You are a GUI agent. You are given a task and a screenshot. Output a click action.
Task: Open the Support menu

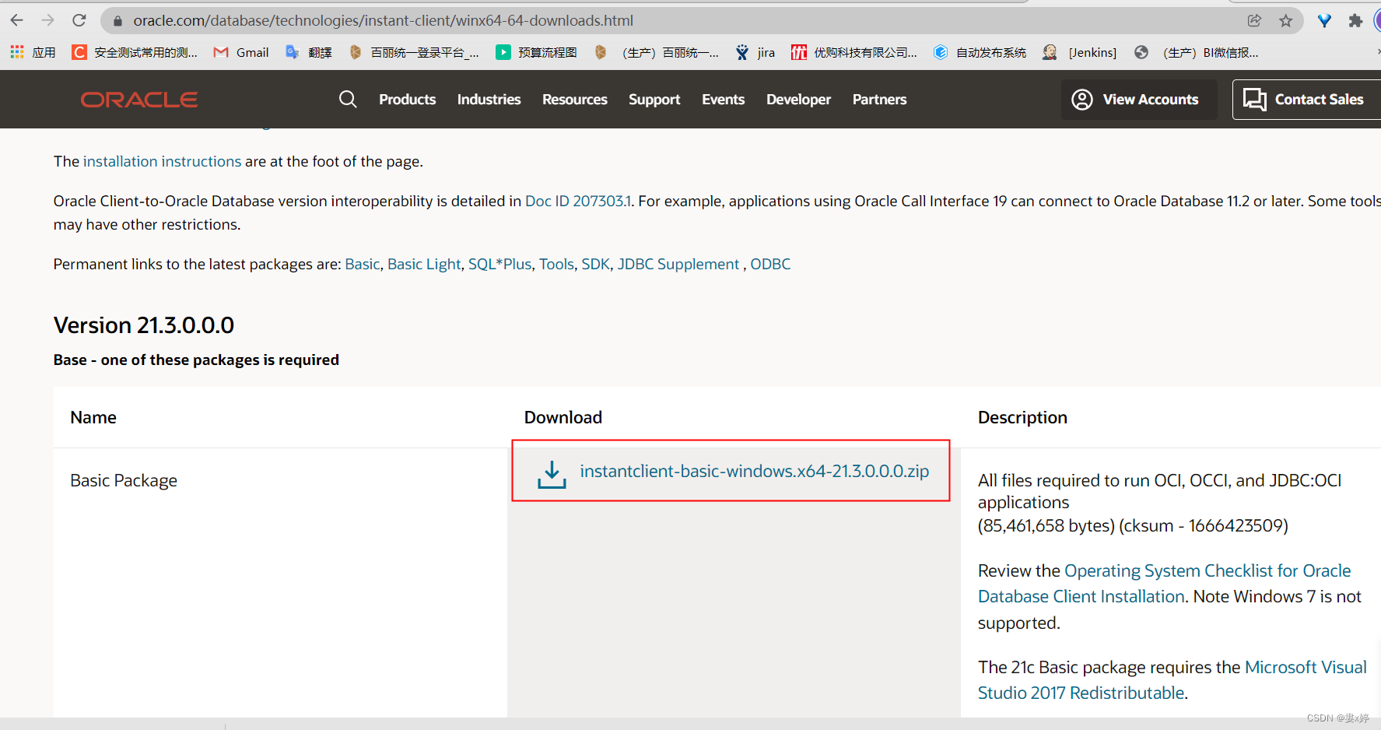pyautogui.click(x=654, y=100)
